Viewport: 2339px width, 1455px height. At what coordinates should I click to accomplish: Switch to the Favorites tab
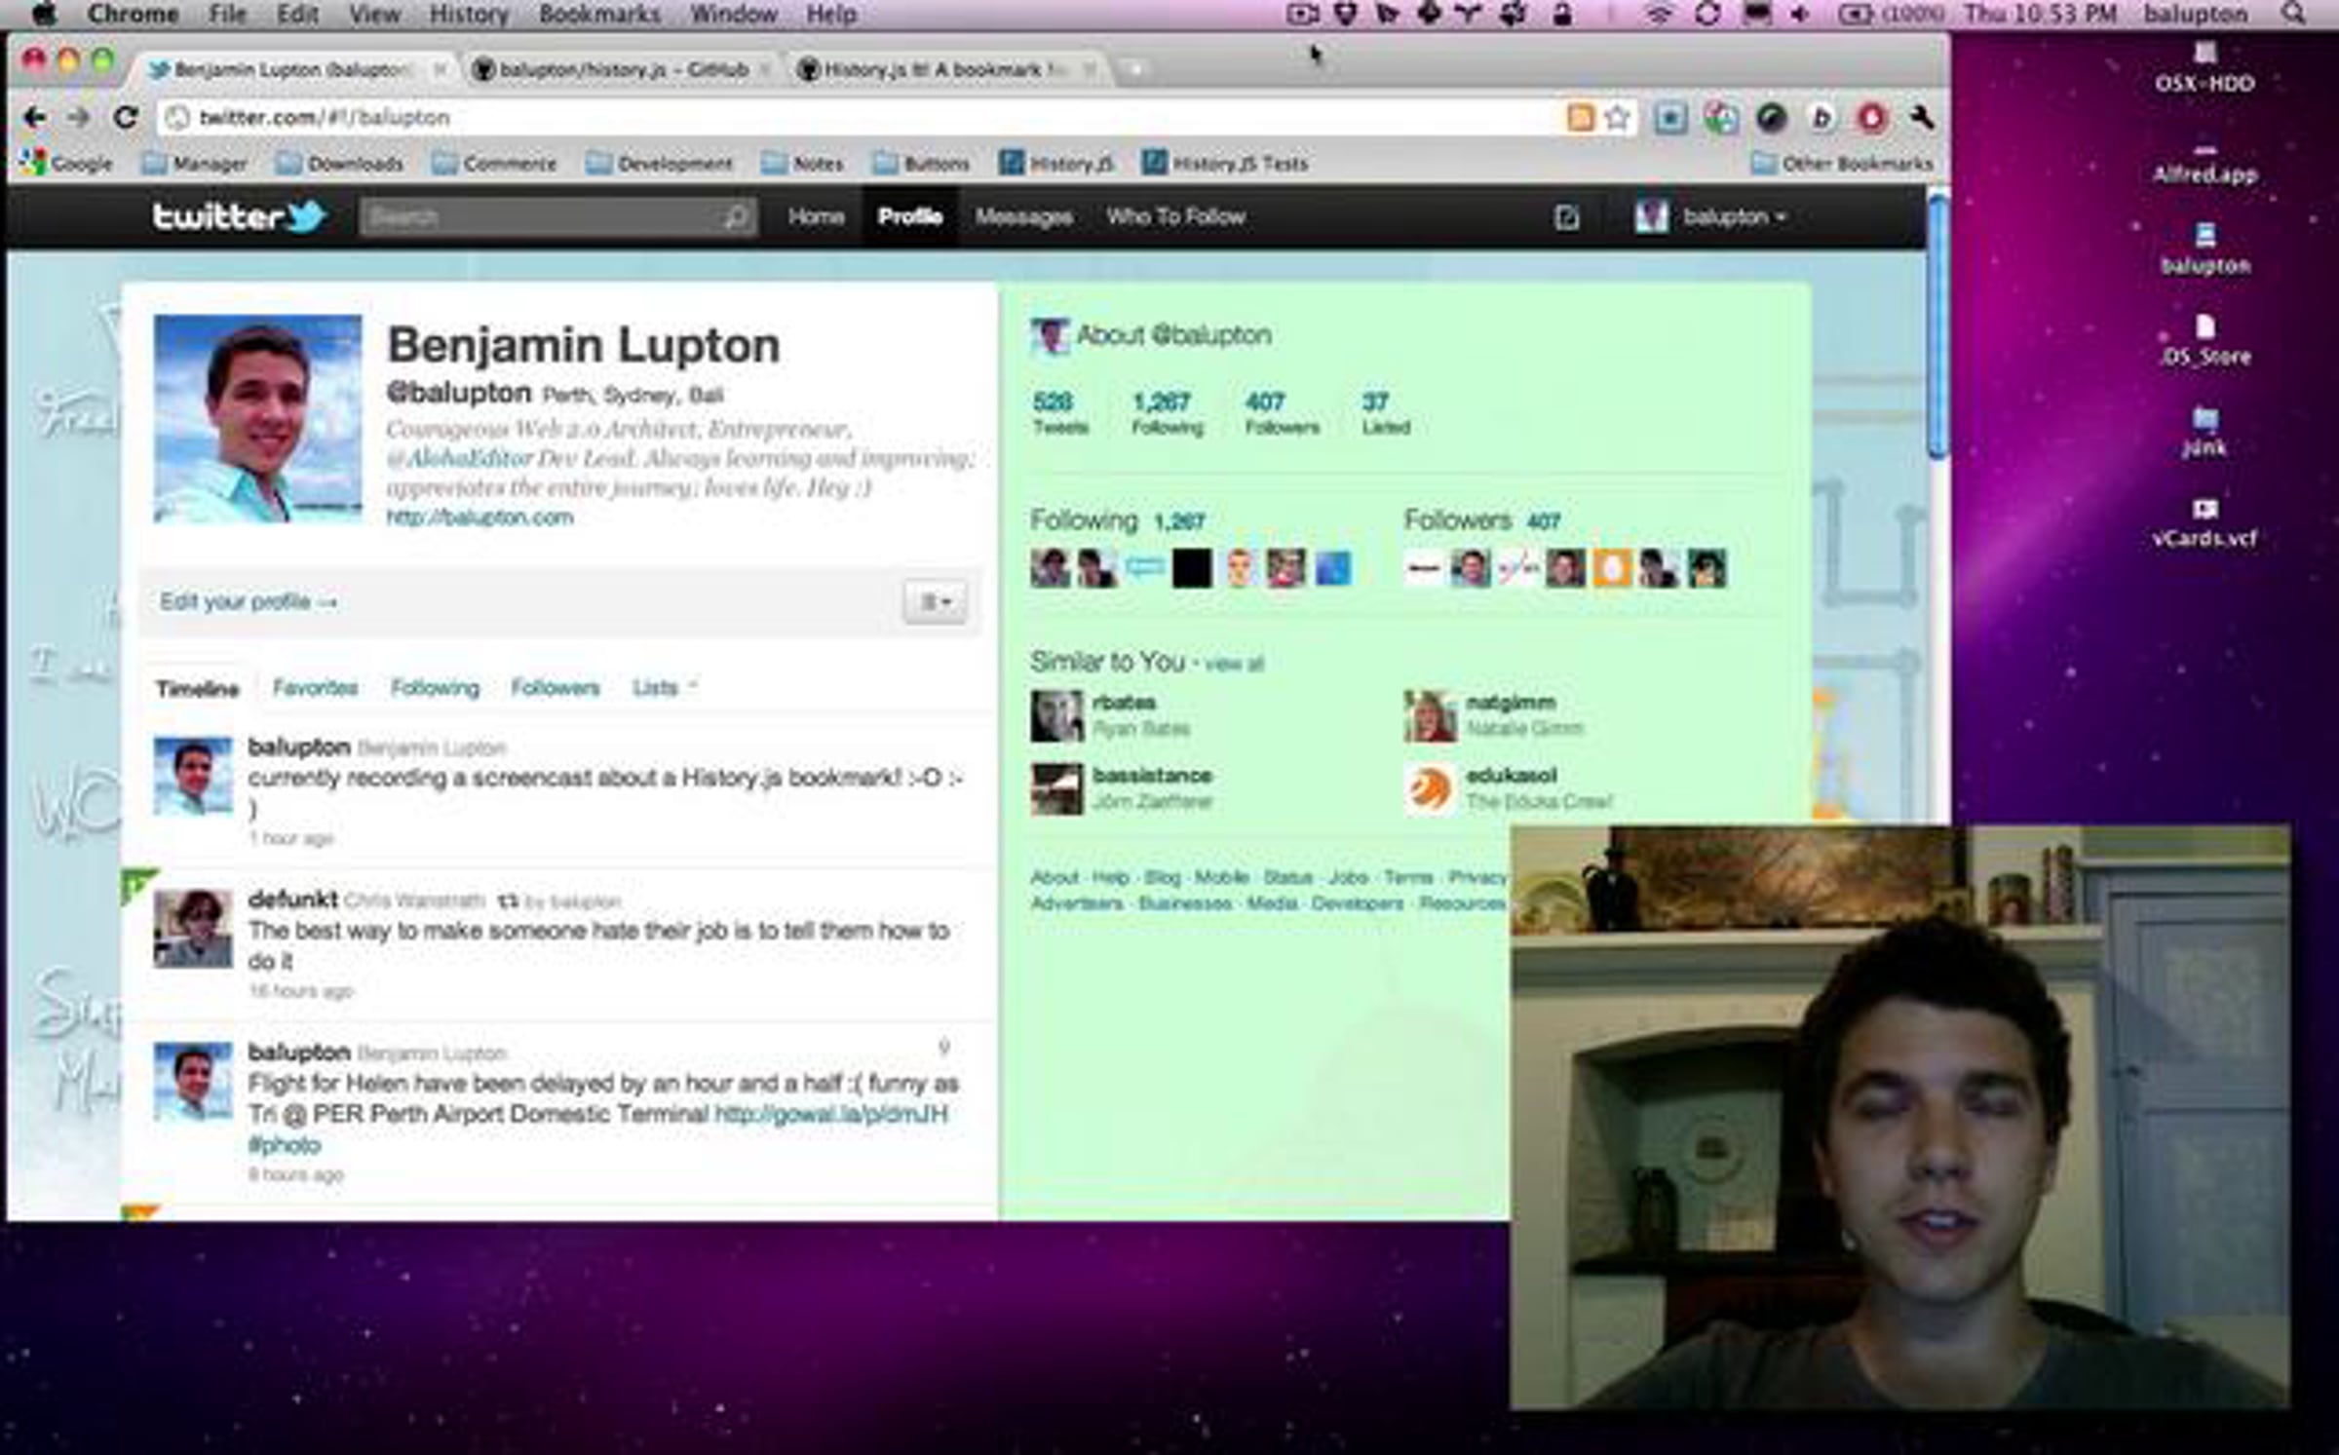coord(315,688)
